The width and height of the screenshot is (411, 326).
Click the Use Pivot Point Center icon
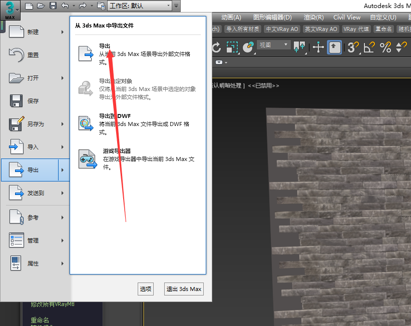(299, 47)
